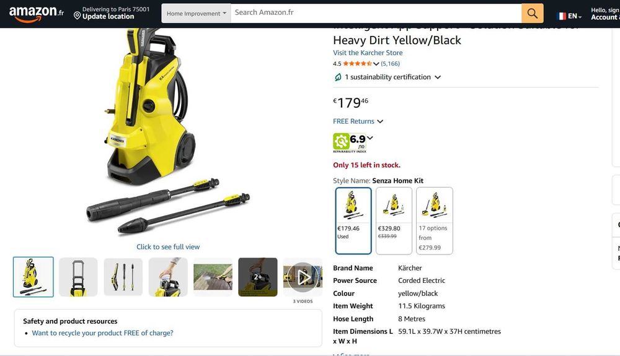Play the product video thumbnail
620x356 pixels.
(303, 277)
